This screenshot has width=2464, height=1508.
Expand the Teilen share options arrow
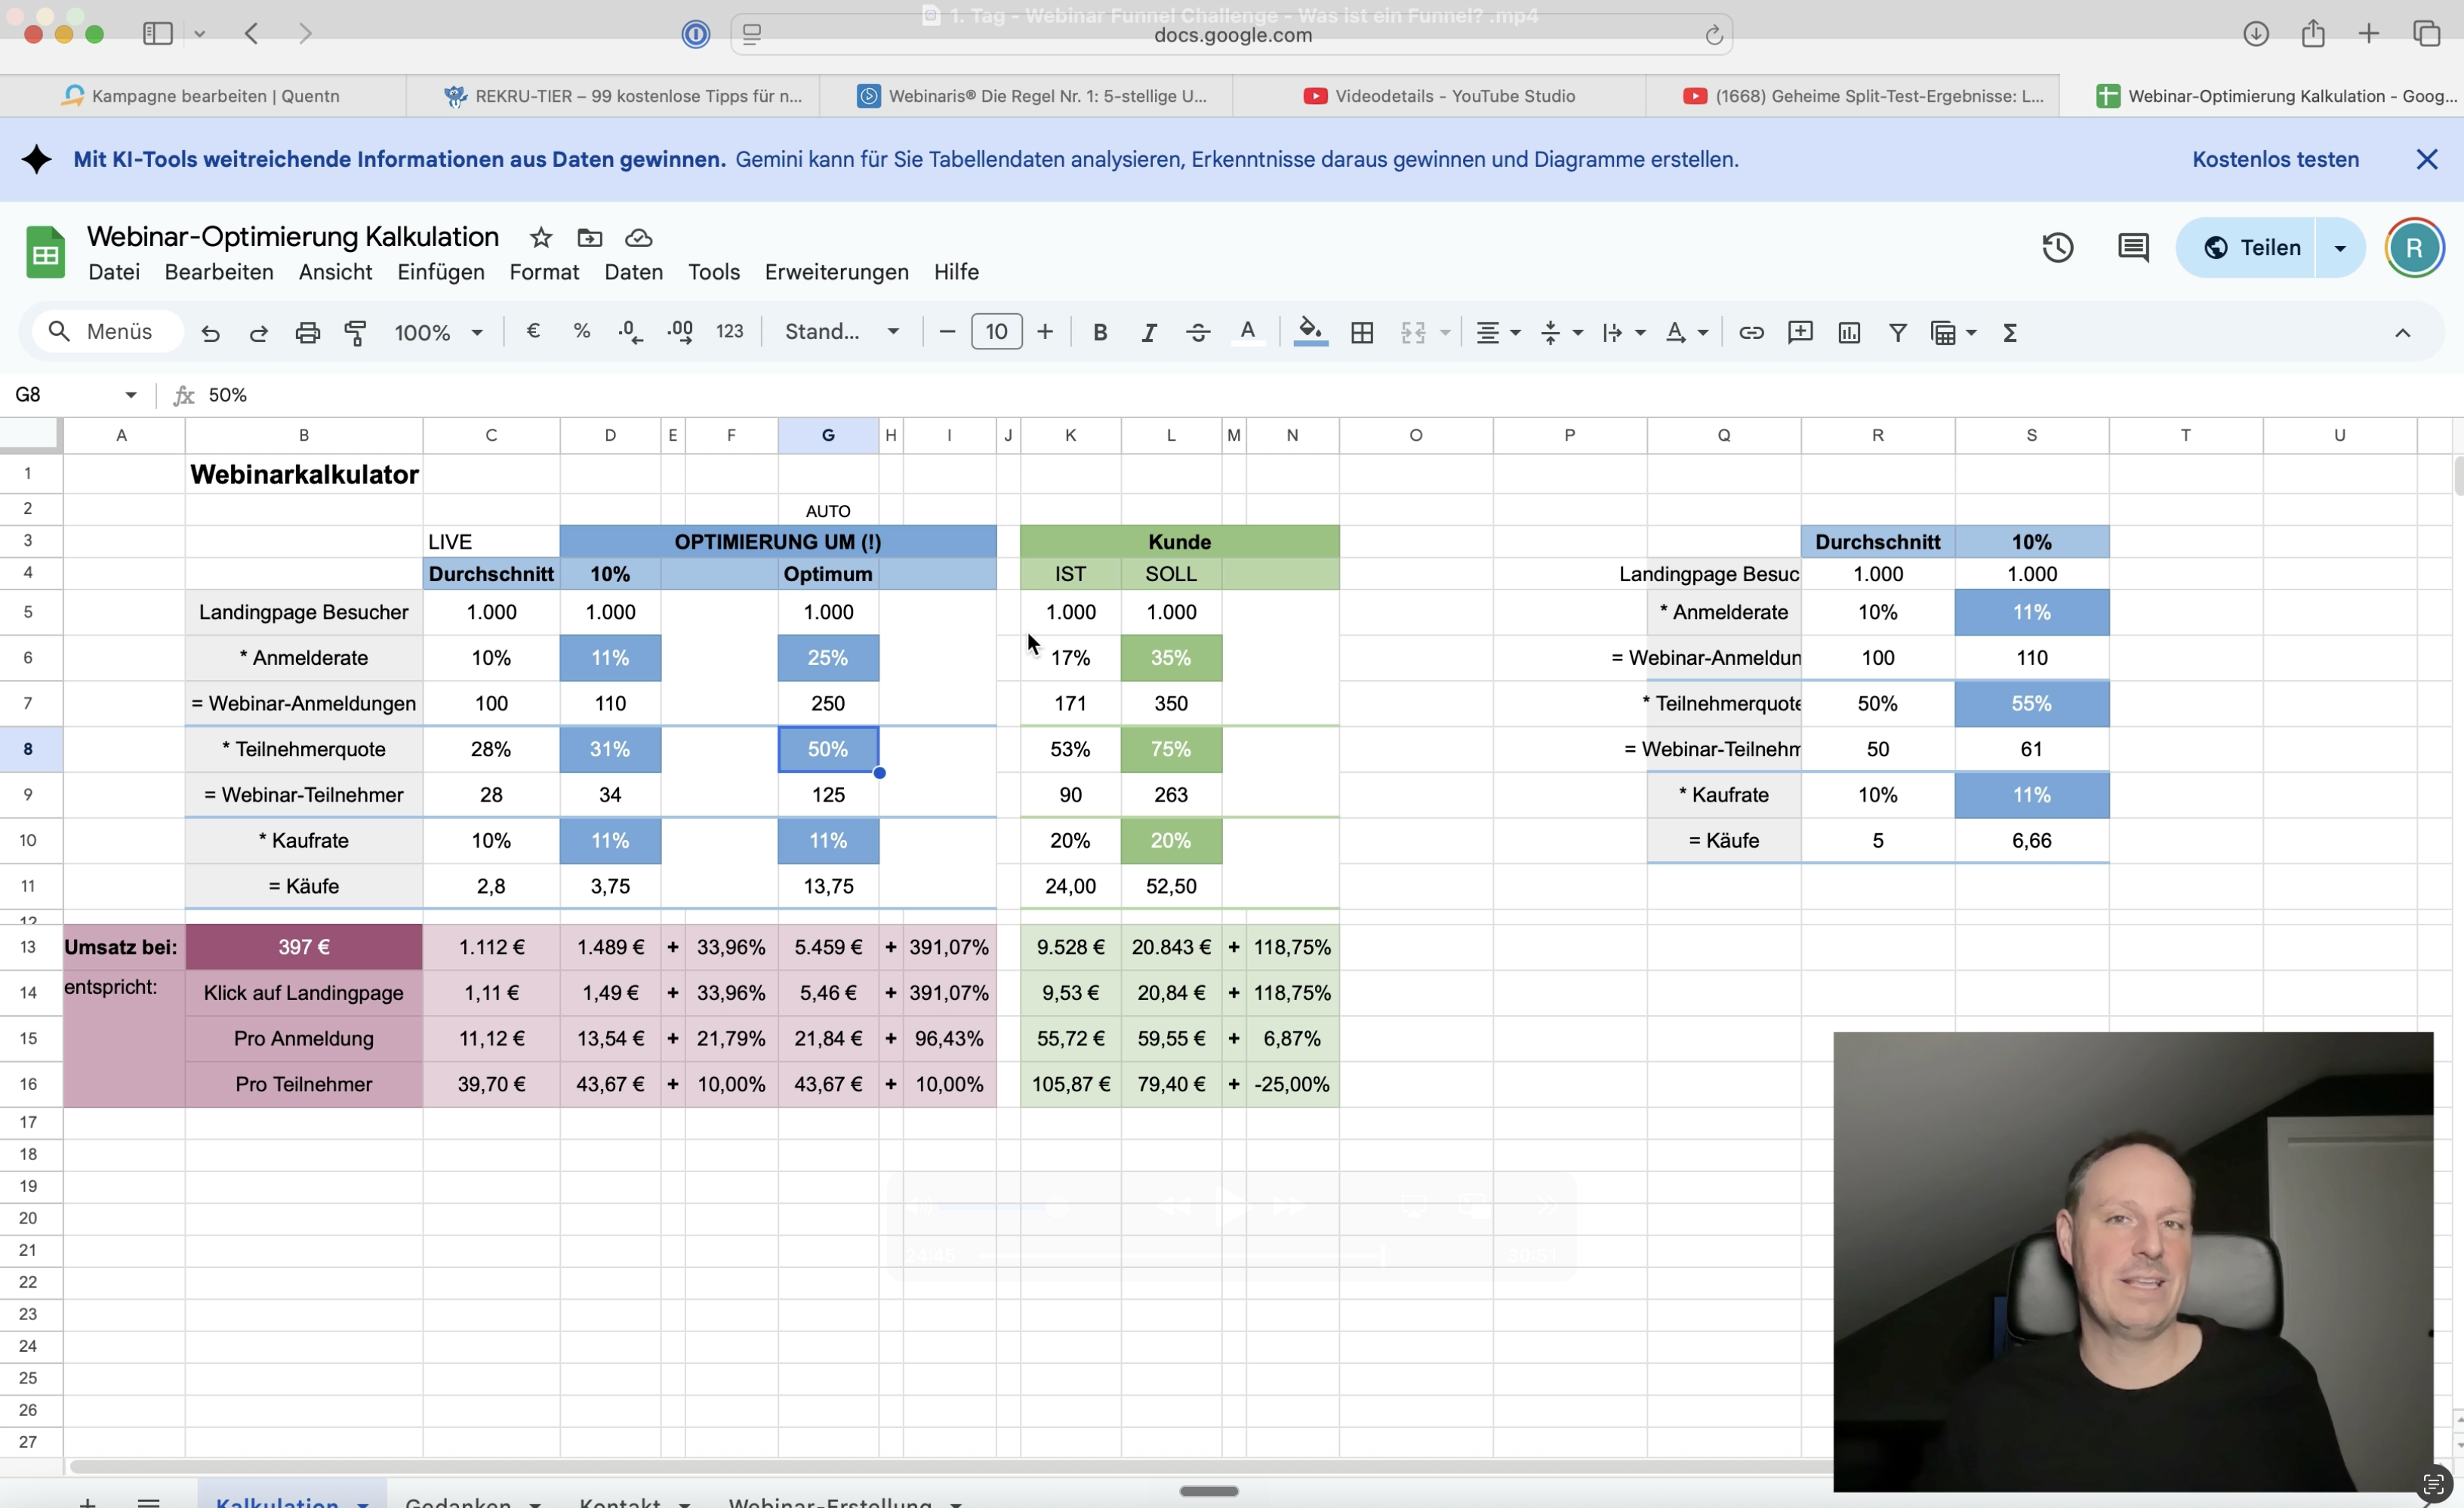pos(2340,247)
